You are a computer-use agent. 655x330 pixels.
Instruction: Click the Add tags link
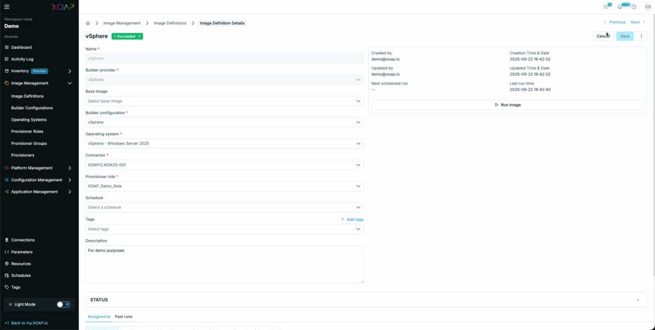tap(352, 220)
